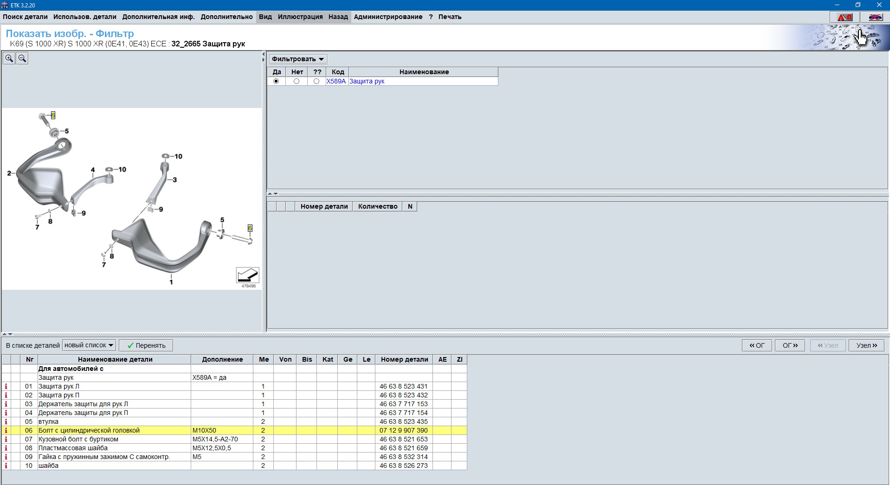Open the Администрирование menu
The height and width of the screenshot is (485, 890).
[x=388, y=17]
